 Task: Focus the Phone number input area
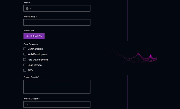click(61, 8)
